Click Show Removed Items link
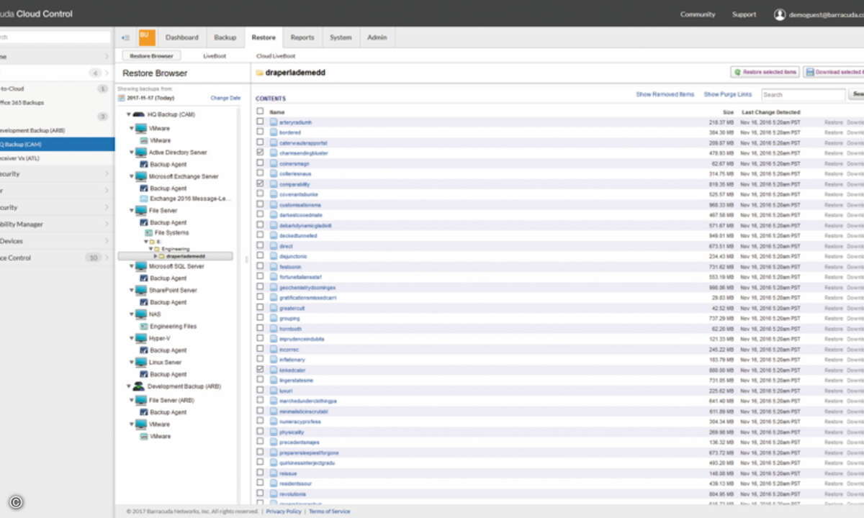This screenshot has width=864, height=518. (x=665, y=94)
